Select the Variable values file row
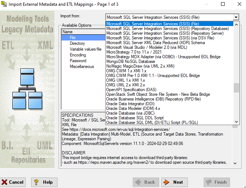The width and height of the screenshot is (246, 188). coord(84,49)
